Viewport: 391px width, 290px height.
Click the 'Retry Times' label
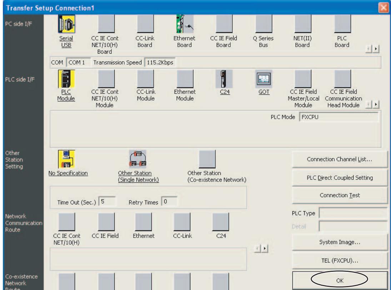click(144, 202)
